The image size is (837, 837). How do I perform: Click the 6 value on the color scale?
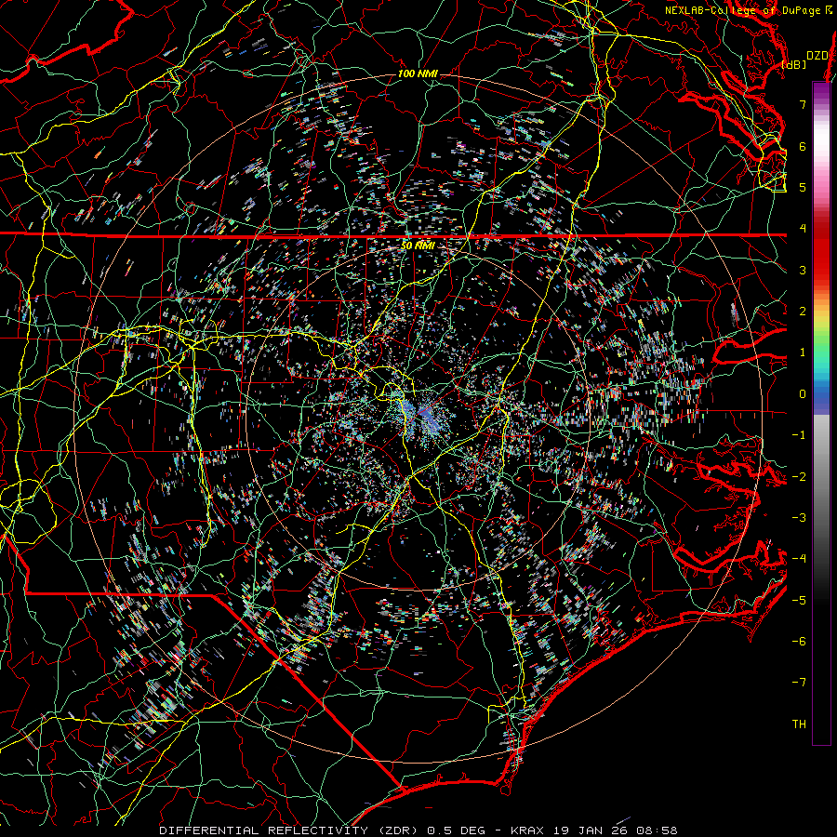pyautogui.click(x=803, y=146)
